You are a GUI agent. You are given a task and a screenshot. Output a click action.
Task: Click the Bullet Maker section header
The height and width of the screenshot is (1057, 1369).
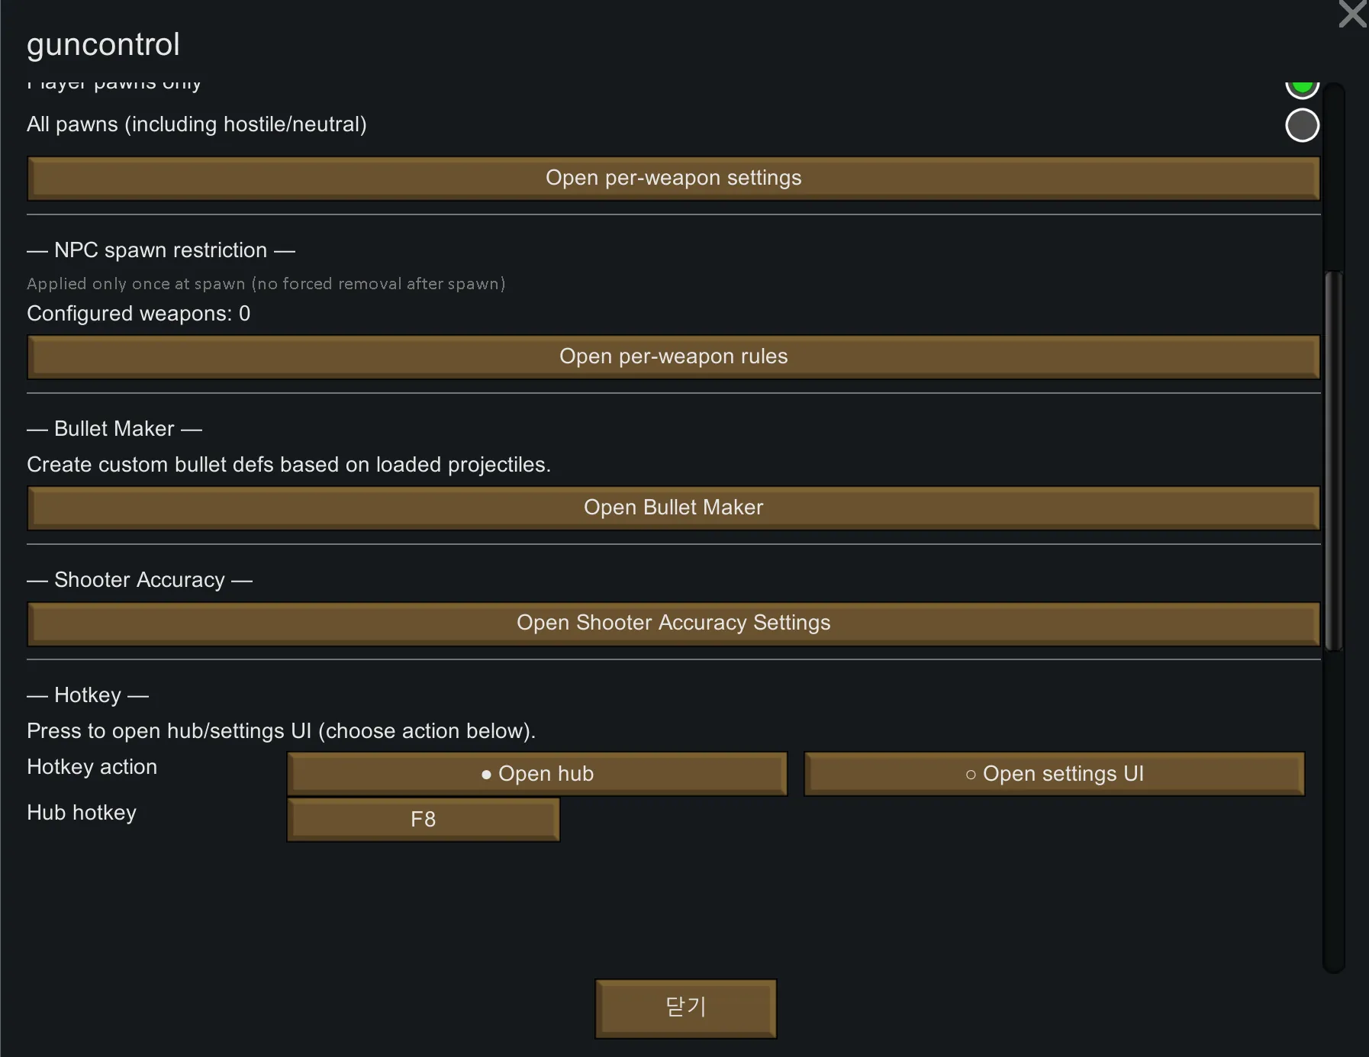click(x=114, y=429)
